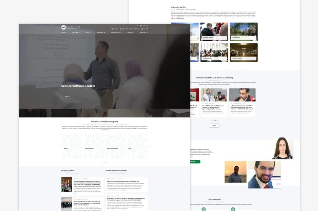Image resolution: width=318 pixels, height=211 pixels.
Task: Click the search icon in the header
Action: point(134,26)
